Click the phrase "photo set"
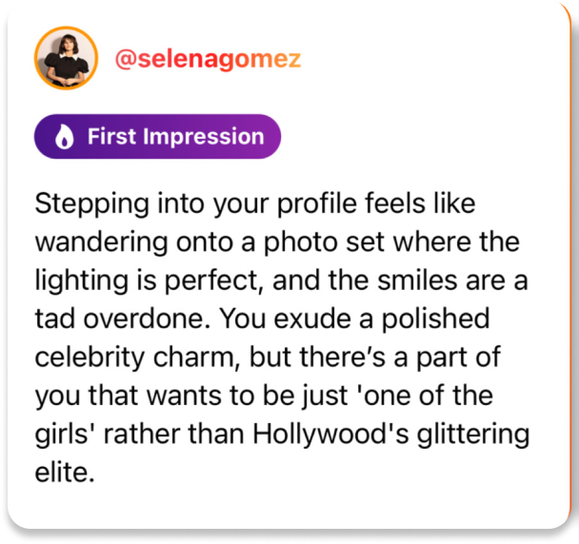This screenshot has height=544, width=579. (290, 241)
